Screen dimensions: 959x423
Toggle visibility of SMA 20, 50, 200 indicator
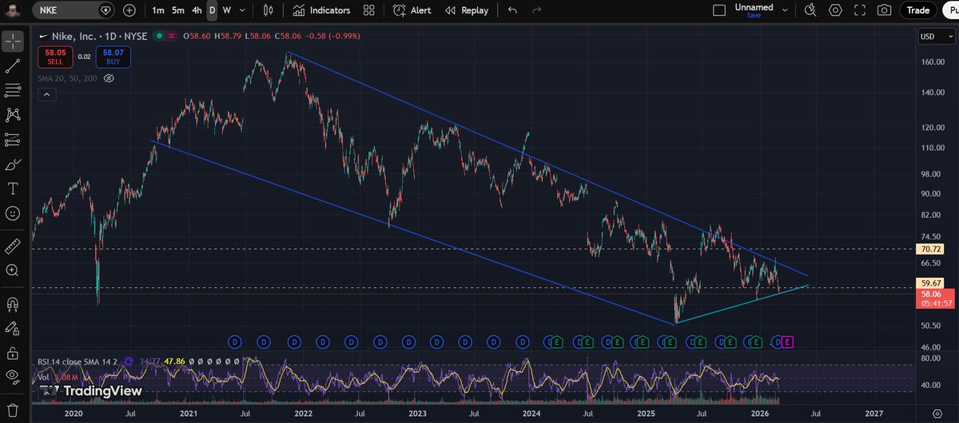109,78
